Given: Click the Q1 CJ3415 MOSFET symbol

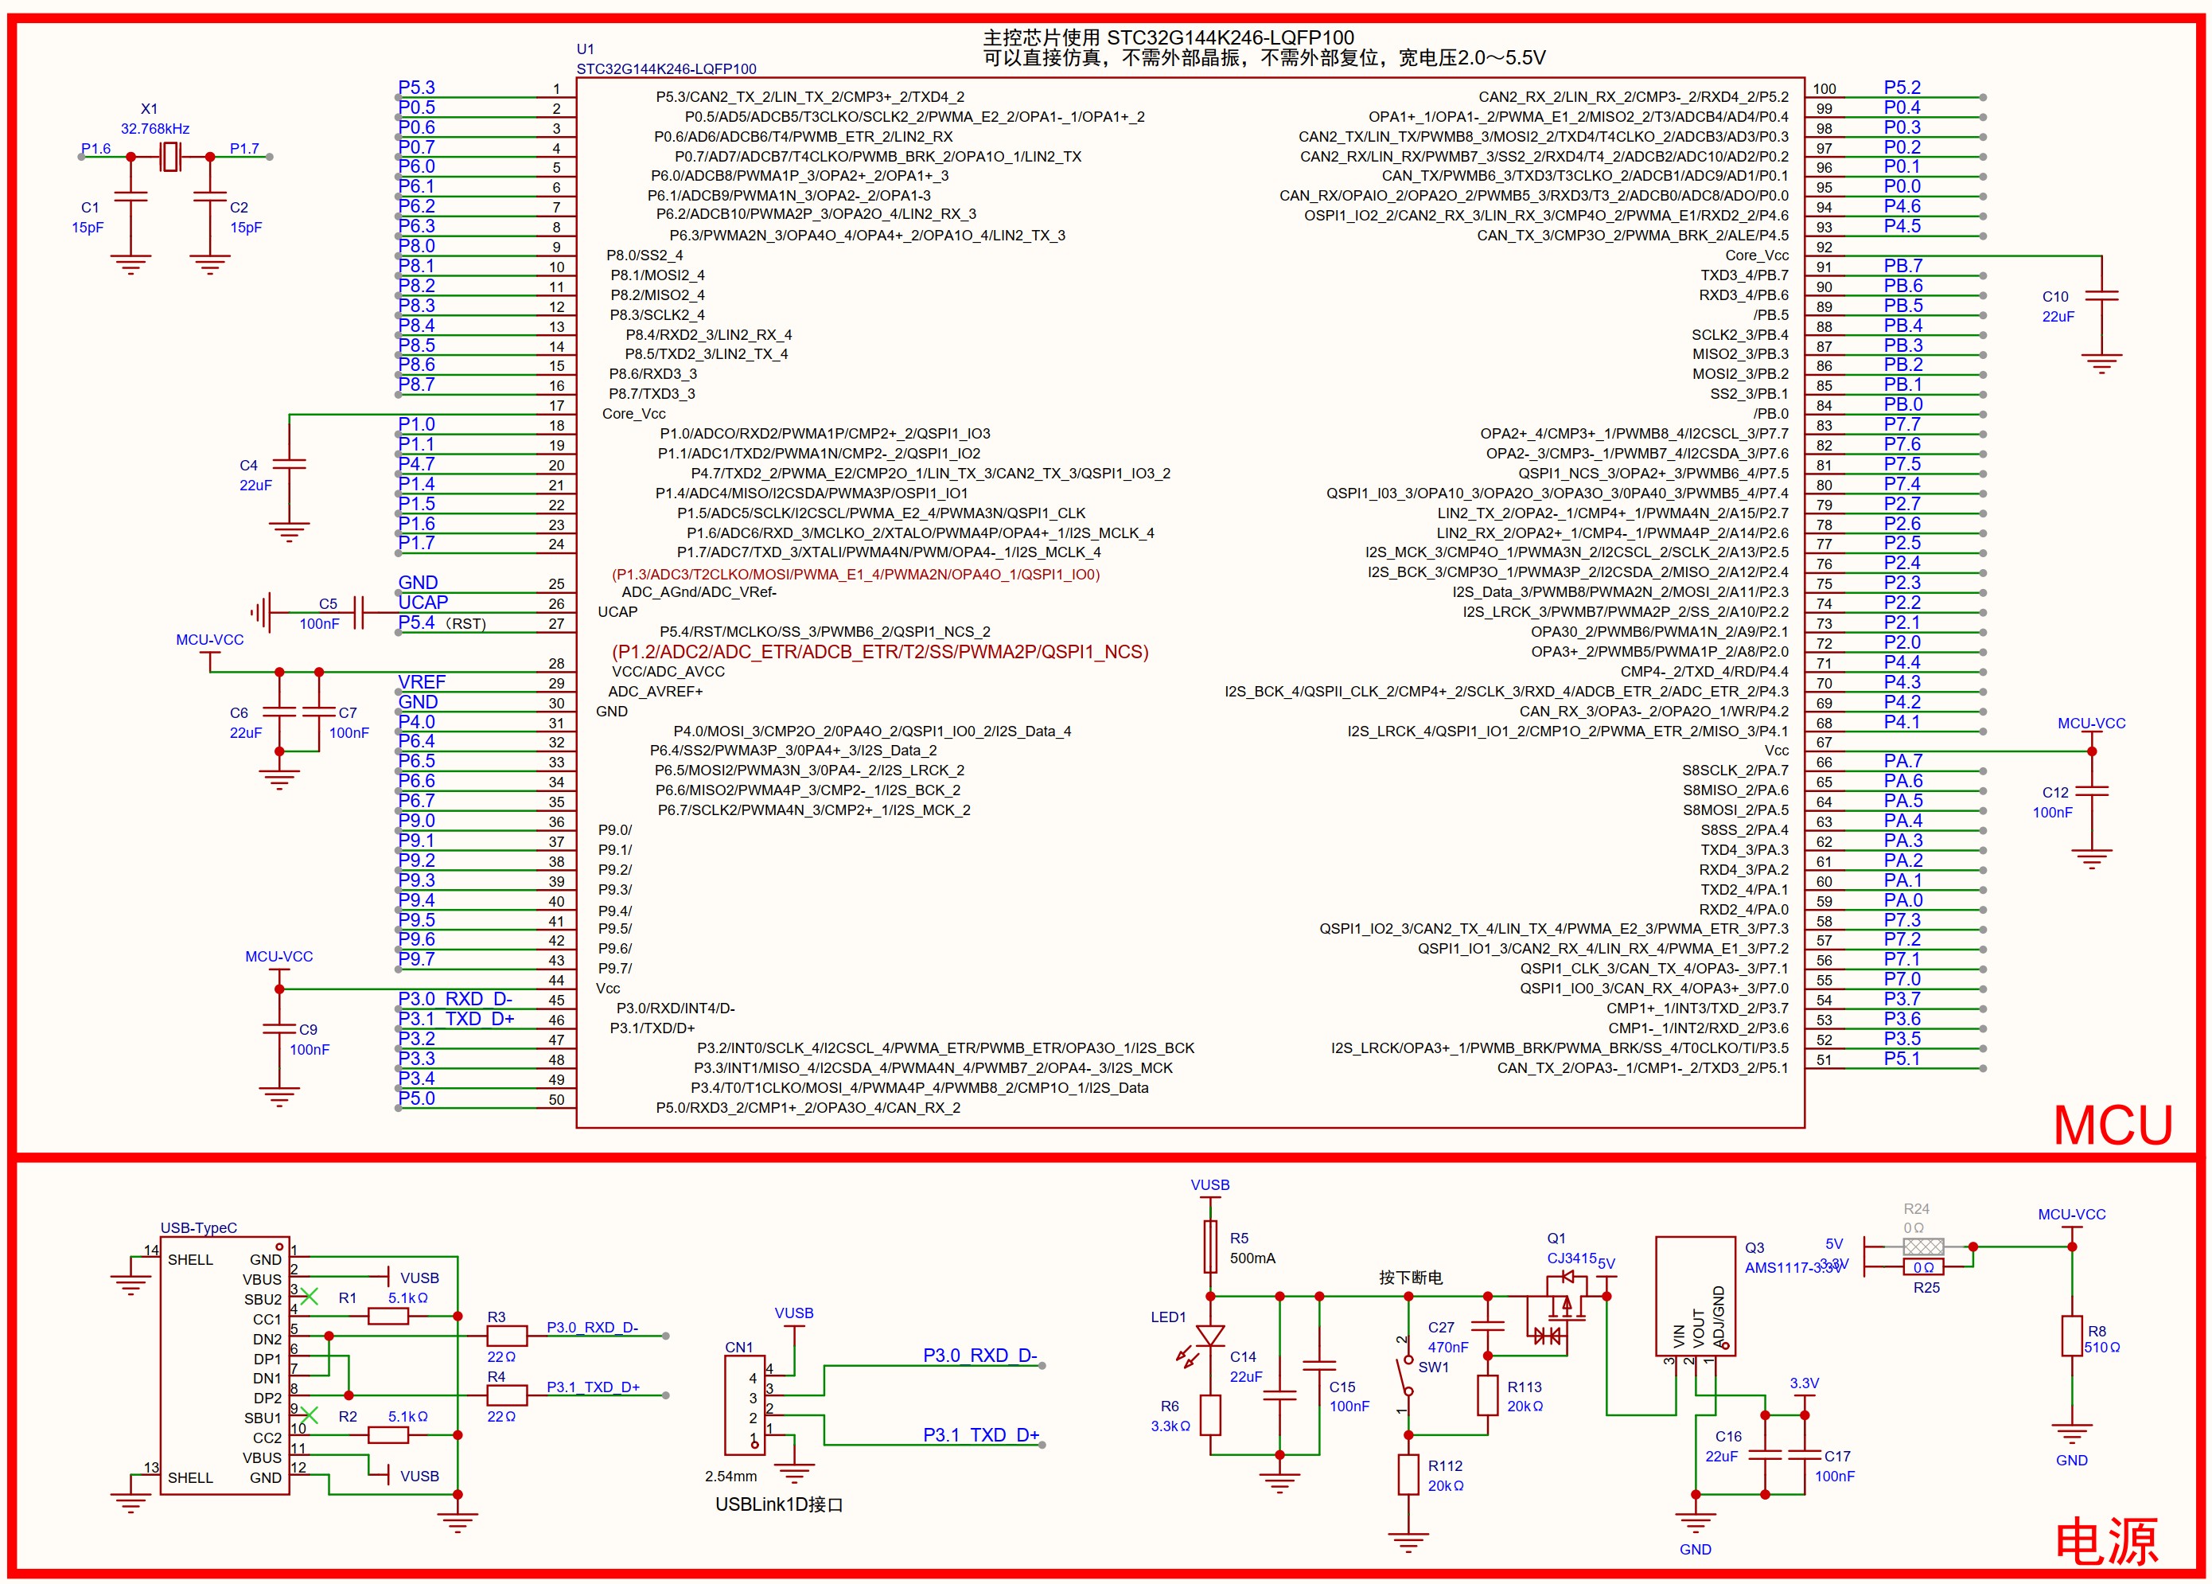Looking at the screenshot, I should point(1566,1305).
